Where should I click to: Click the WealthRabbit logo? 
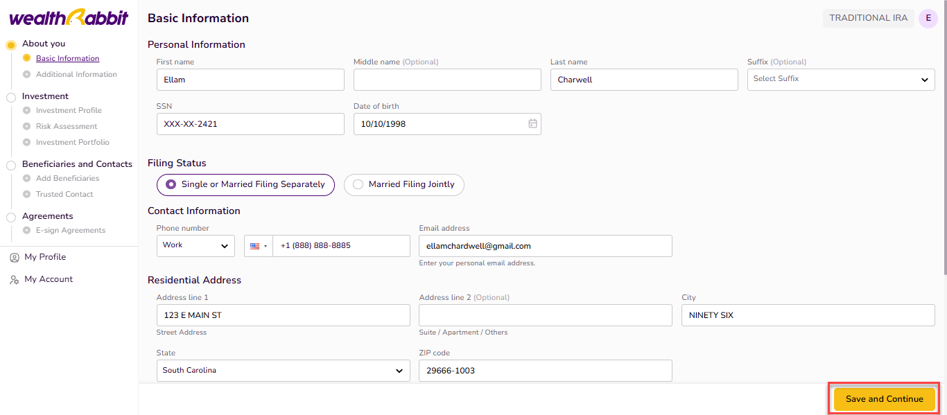coord(69,18)
